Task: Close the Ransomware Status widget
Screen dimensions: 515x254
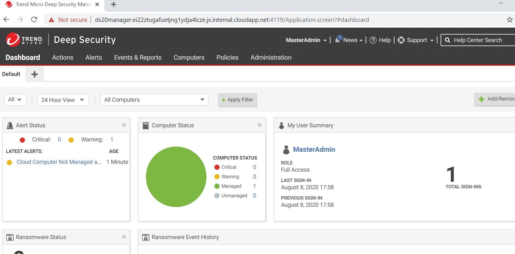Action: 124,237
